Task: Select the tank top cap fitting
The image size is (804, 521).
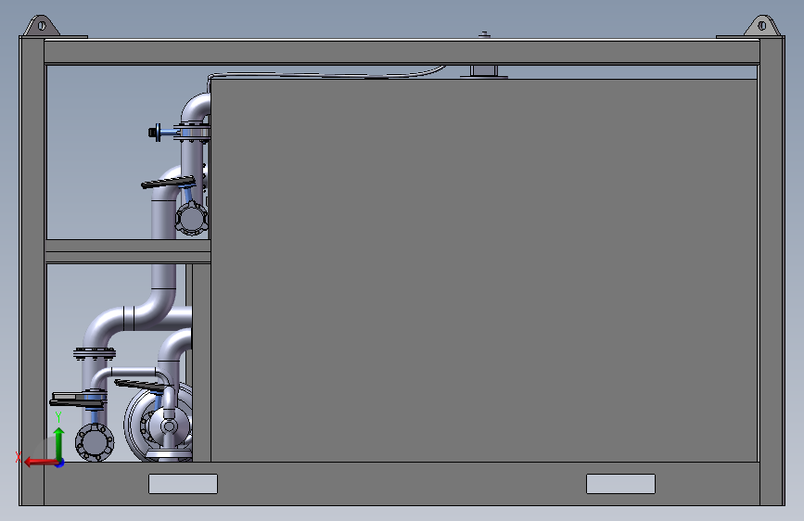Action: click(484, 71)
